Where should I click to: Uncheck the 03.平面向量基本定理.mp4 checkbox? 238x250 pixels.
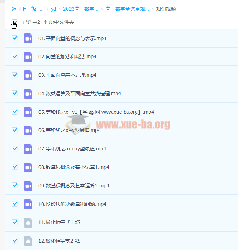pyautogui.click(x=15, y=75)
